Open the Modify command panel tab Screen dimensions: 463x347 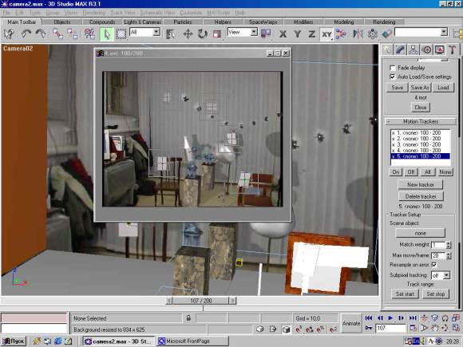pos(401,49)
